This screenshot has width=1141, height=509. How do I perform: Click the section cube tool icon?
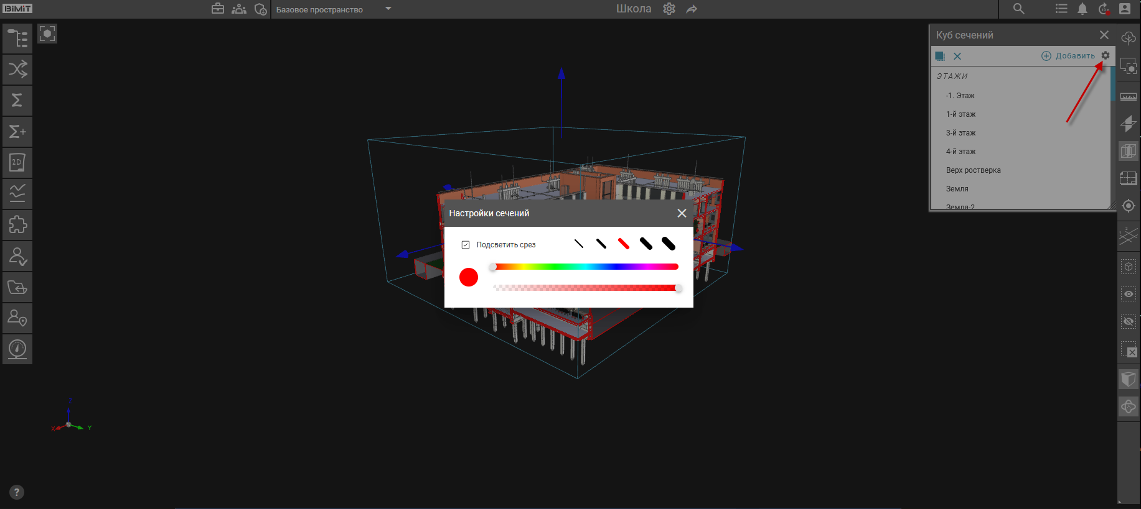(1129, 151)
